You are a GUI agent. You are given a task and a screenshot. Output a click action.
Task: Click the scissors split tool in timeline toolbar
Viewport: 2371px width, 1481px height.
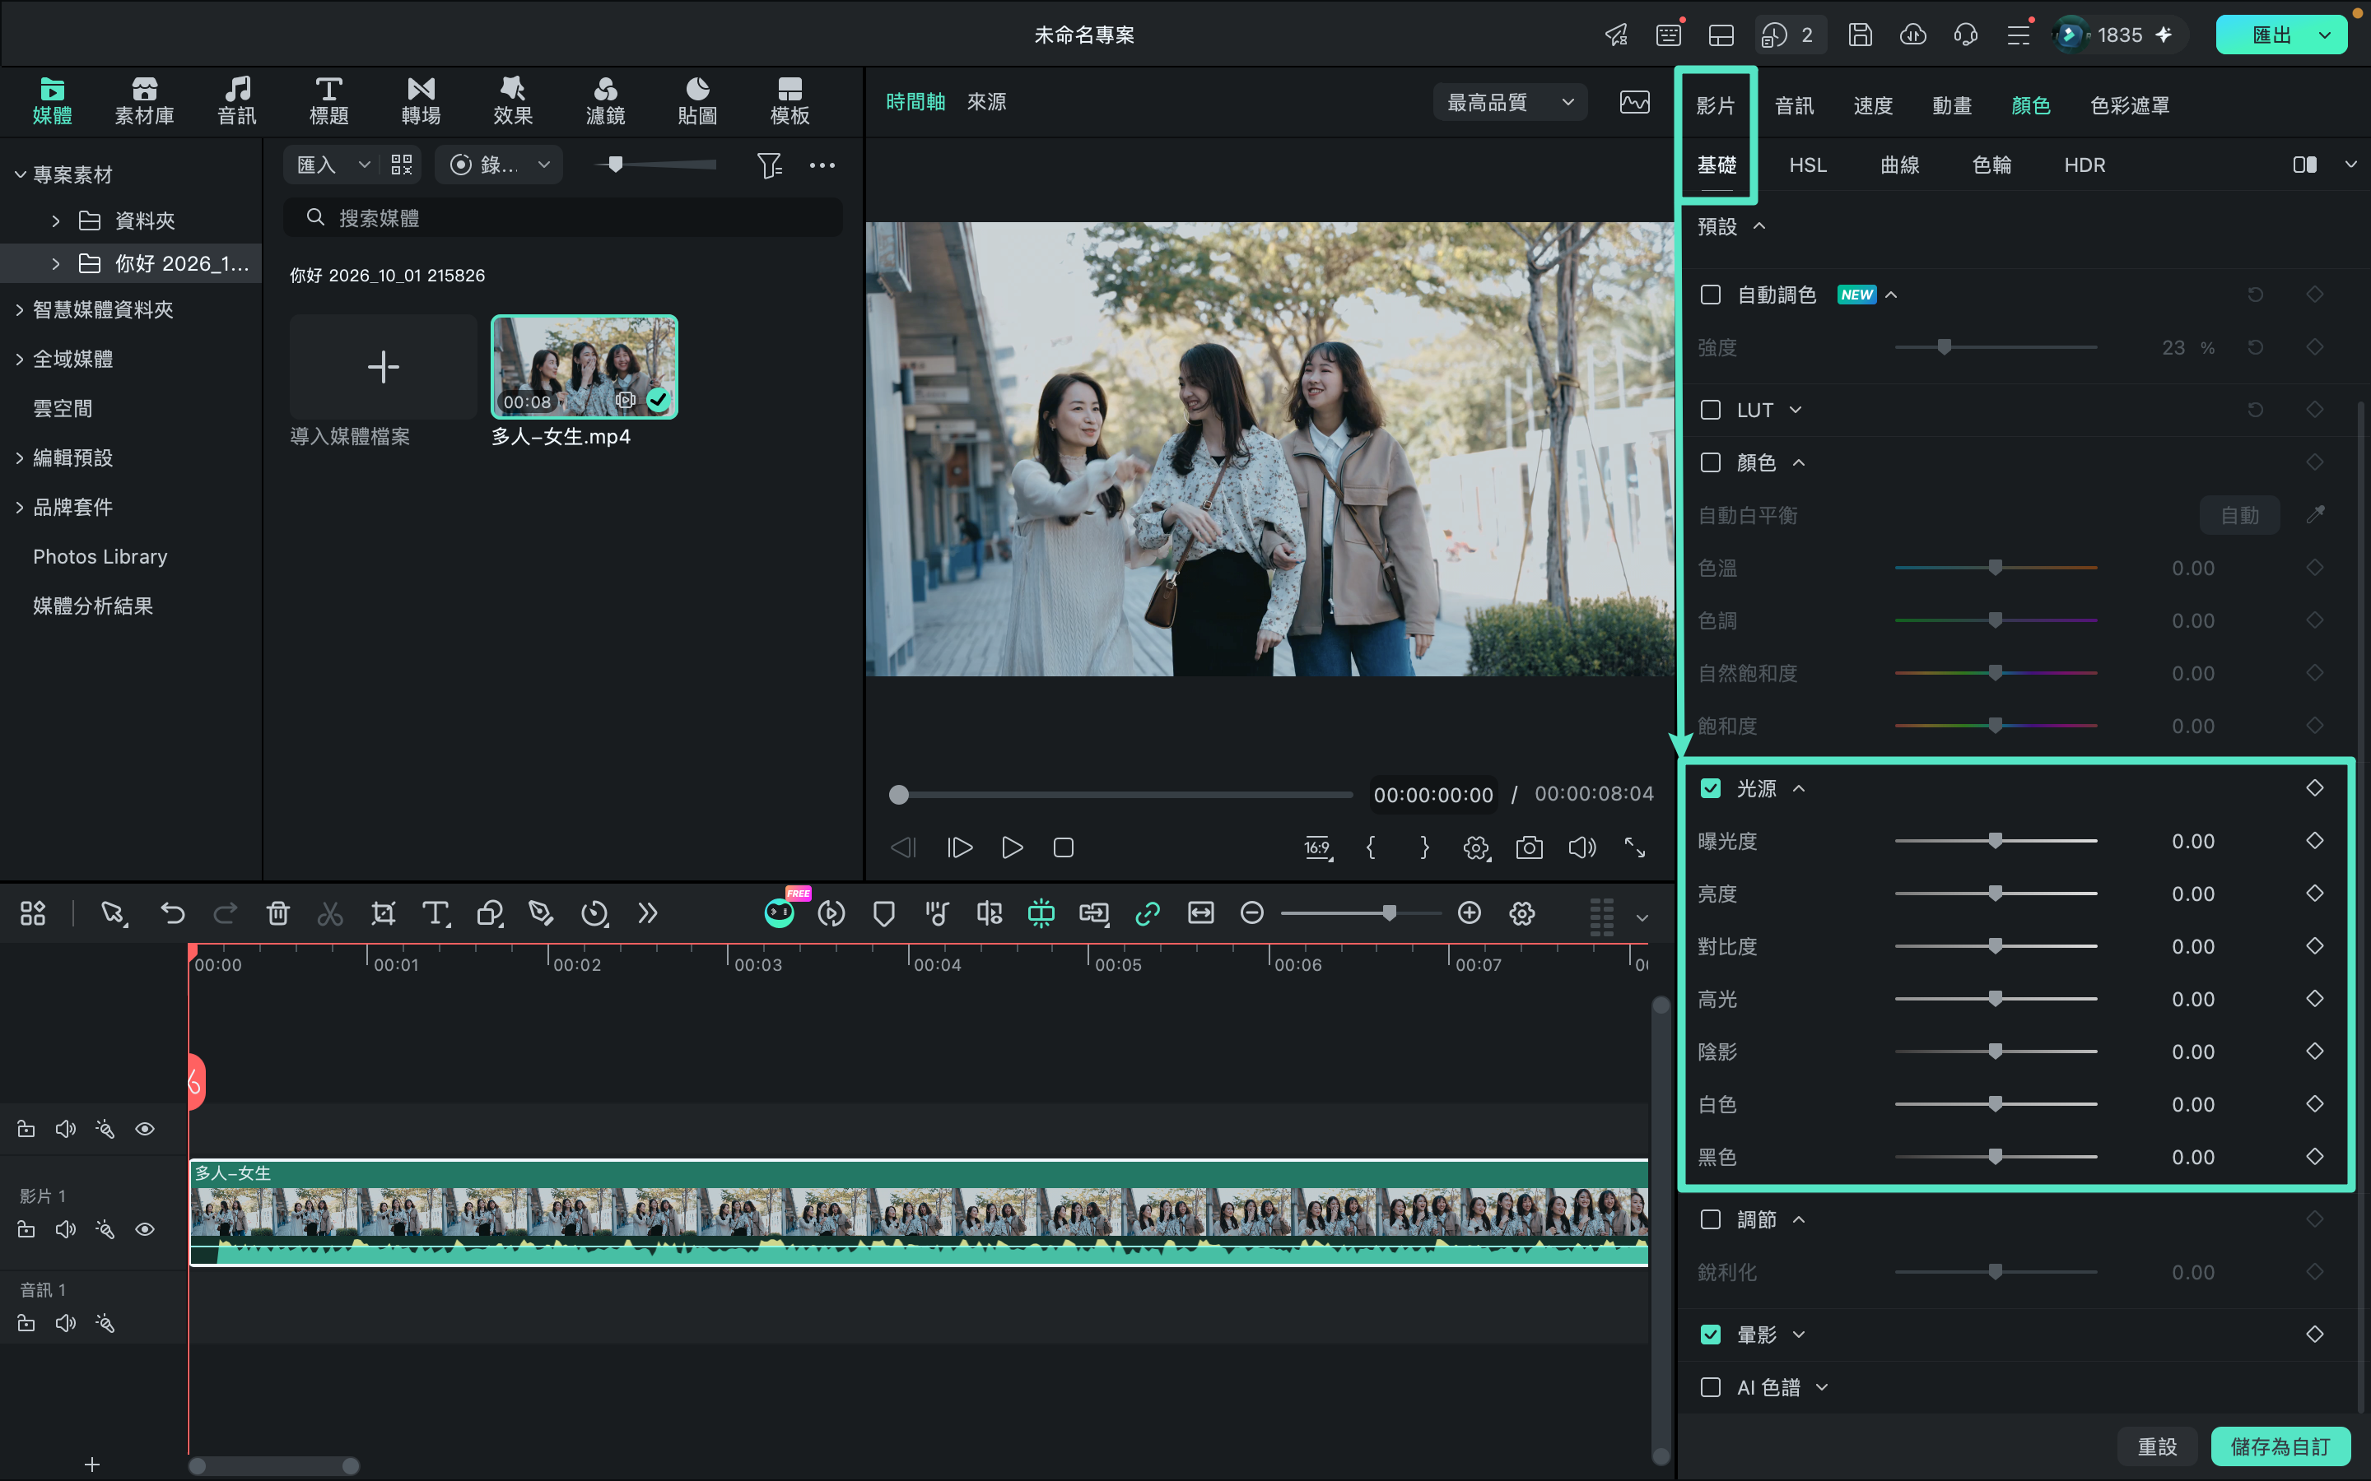tap(330, 914)
